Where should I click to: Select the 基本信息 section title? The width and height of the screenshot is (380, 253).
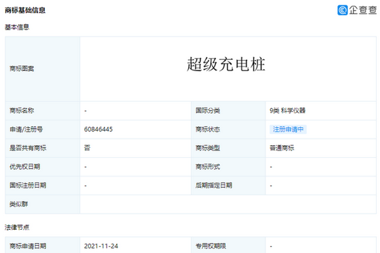(17, 27)
